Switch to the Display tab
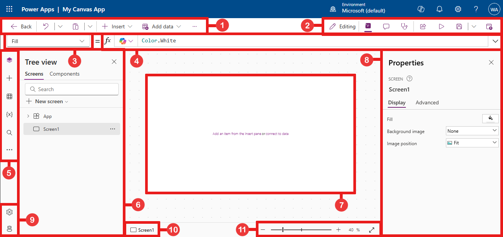The image size is (503, 237). pyautogui.click(x=397, y=102)
